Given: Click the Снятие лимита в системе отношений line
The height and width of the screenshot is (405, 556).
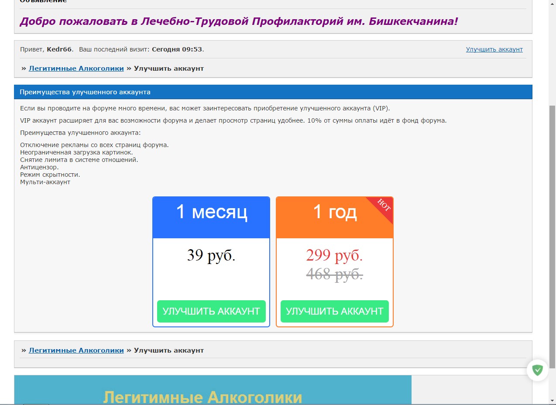Looking at the screenshot, I should (79, 160).
